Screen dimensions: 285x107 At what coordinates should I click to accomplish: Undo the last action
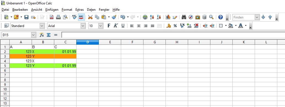pyautogui.click(x=123, y=17)
